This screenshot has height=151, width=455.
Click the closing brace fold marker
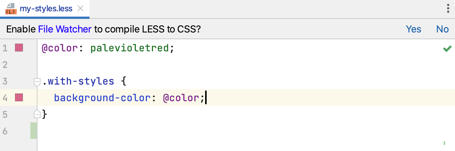point(37,114)
